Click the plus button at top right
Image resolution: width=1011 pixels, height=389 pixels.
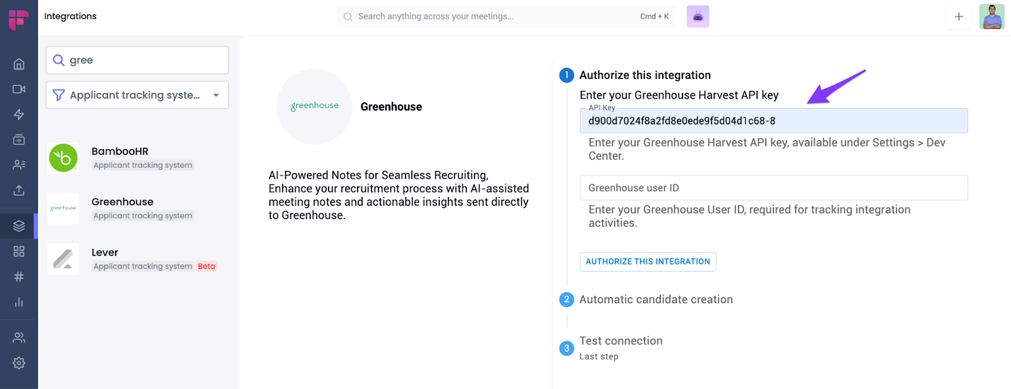[x=959, y=16]
